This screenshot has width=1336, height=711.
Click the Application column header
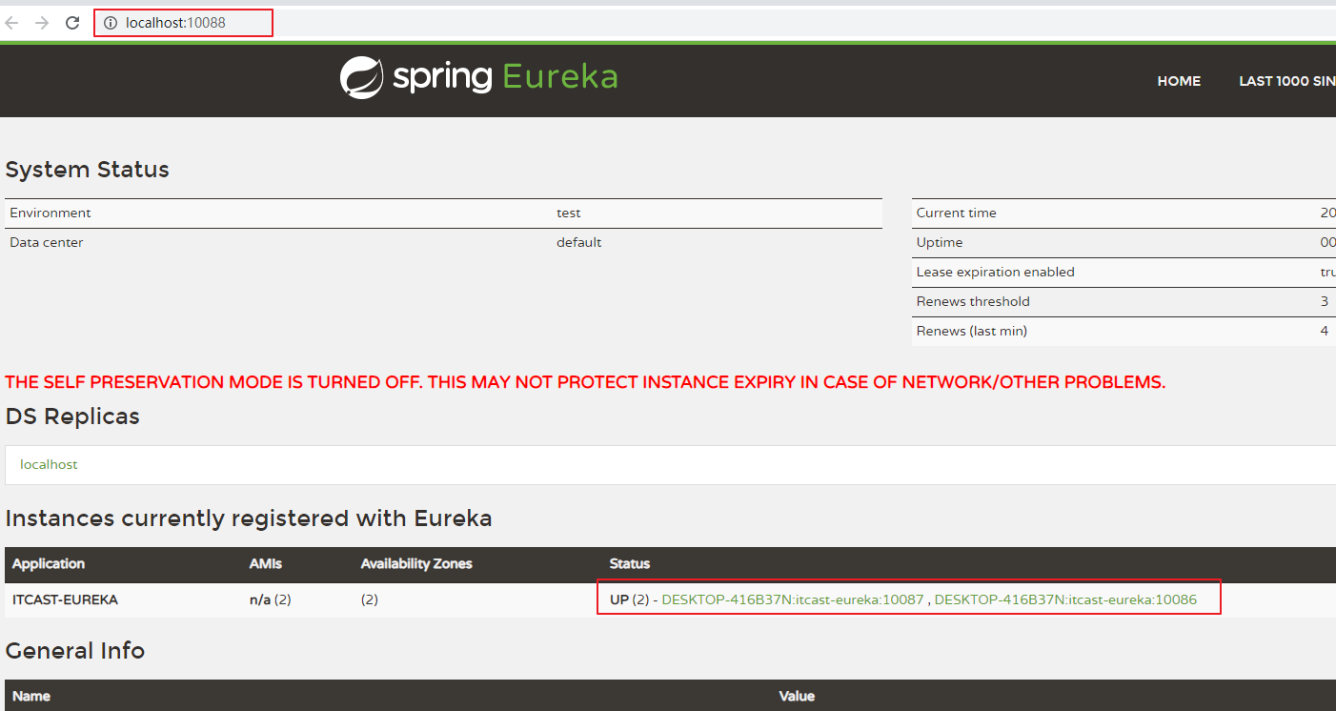click(49, 563)
